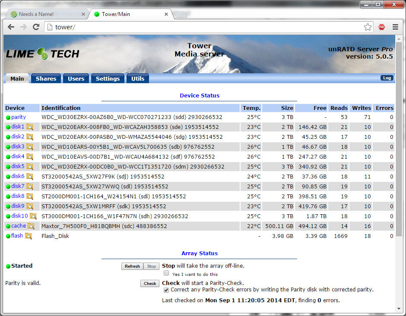This screenshot has width=406, height=316.
Task: Go back to the previous page
Action: 11,27
